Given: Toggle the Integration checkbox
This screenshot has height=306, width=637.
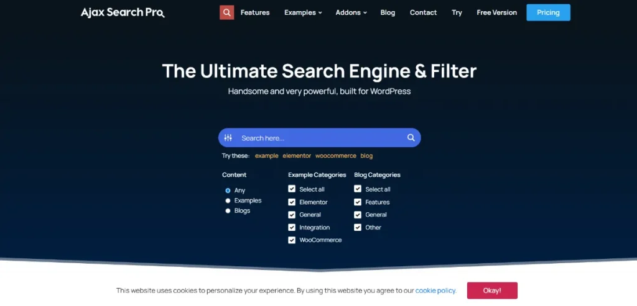Looking at the screenshot, I should pyautogui.click(x=292, y=227).
